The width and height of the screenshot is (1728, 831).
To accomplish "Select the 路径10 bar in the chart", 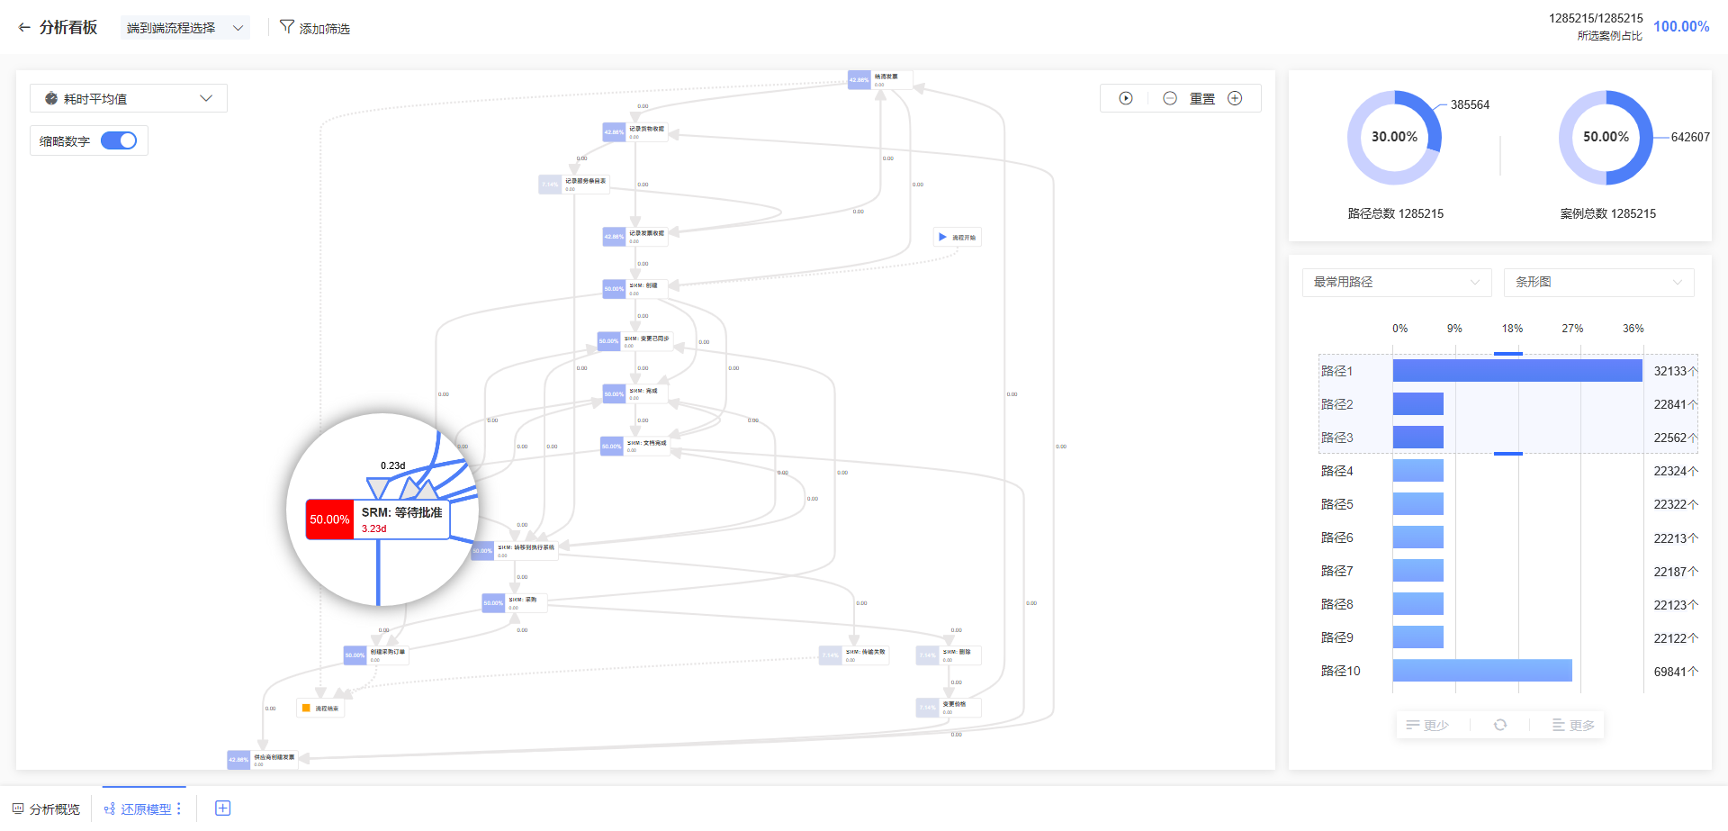I will pos(1481,671).
